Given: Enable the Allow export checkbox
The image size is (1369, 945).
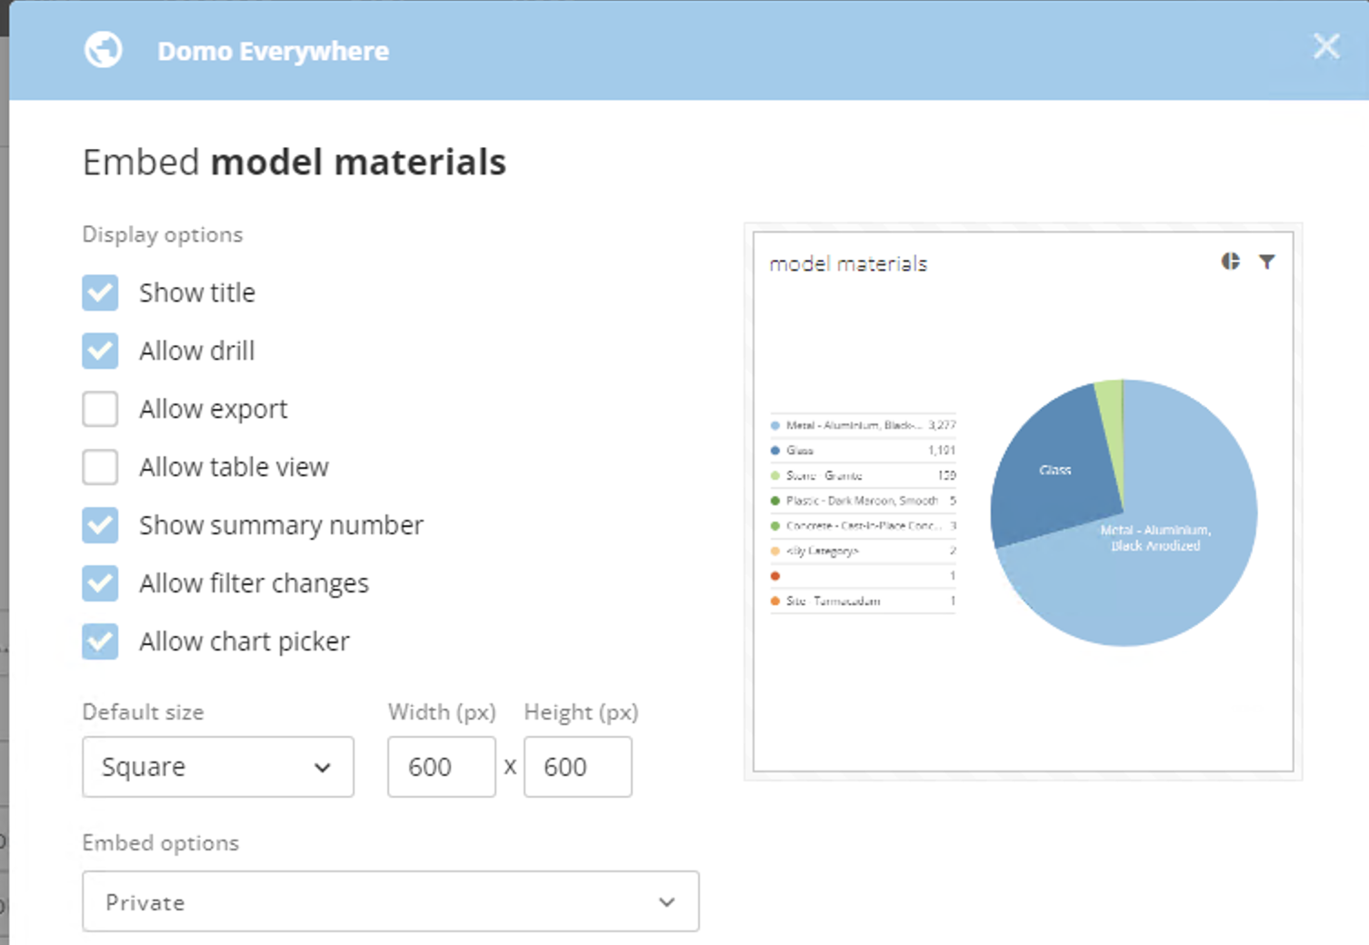Looking at the screenshot, I should click(x=100, y=409).
